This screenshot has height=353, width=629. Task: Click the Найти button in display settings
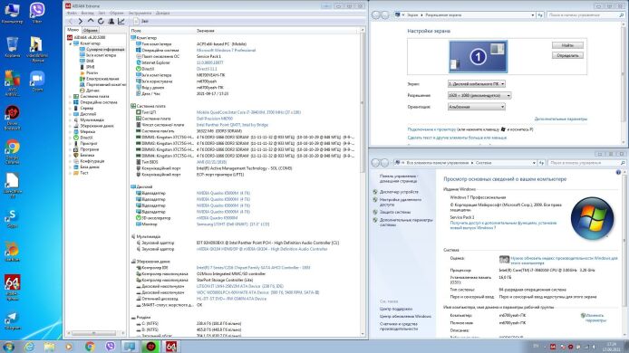pos(567,45)
